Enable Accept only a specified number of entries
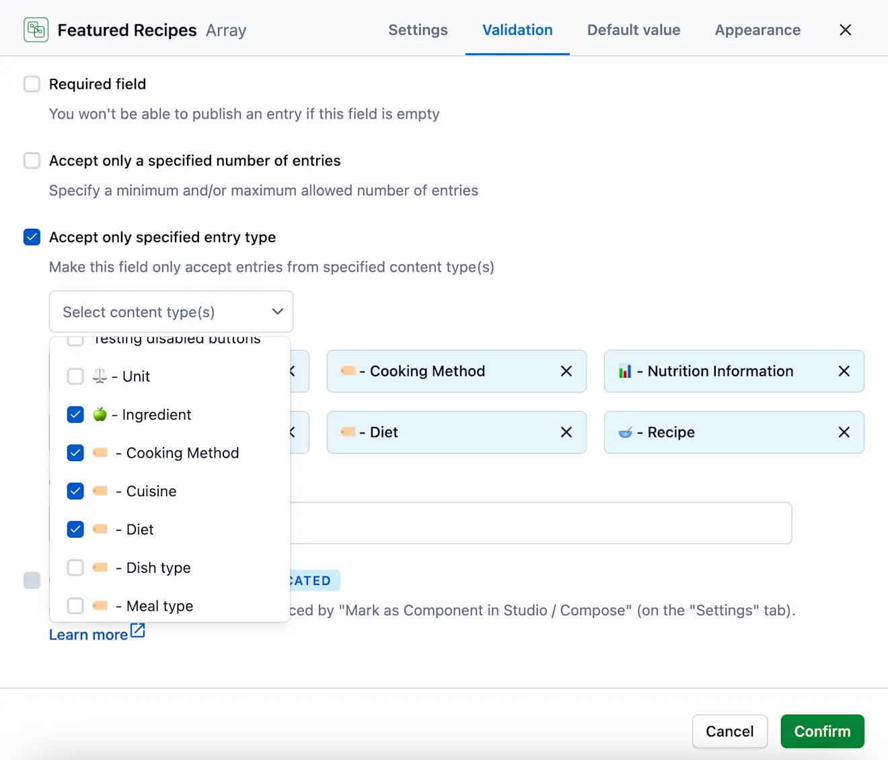 point(32,160)
